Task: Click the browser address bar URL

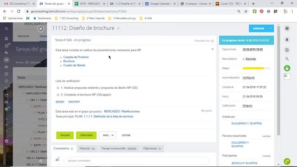Action: tap(79, 11)
